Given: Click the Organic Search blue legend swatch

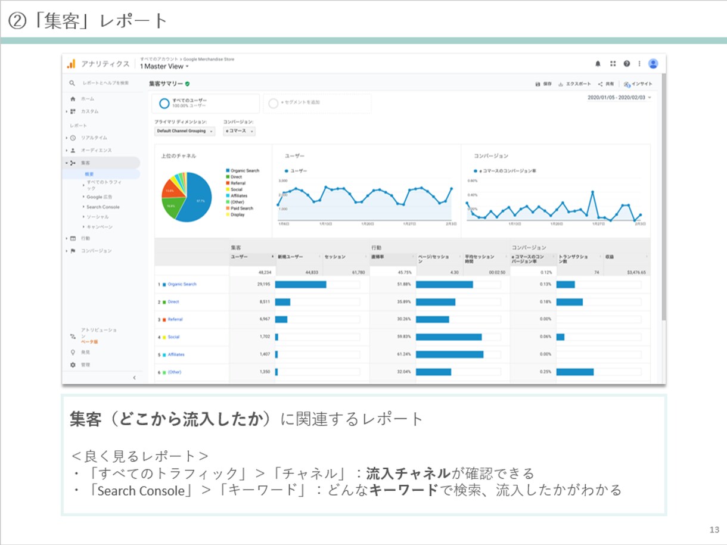Looking at the screenshot, I should tap(228, 171).
